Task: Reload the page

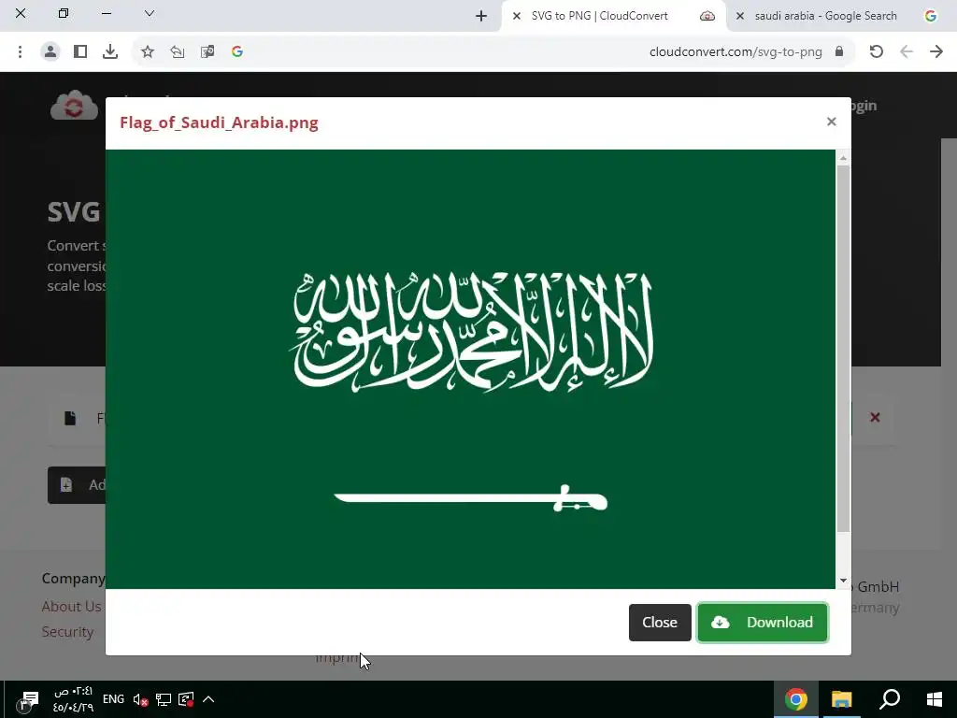Action: click(x=877, y=52)
